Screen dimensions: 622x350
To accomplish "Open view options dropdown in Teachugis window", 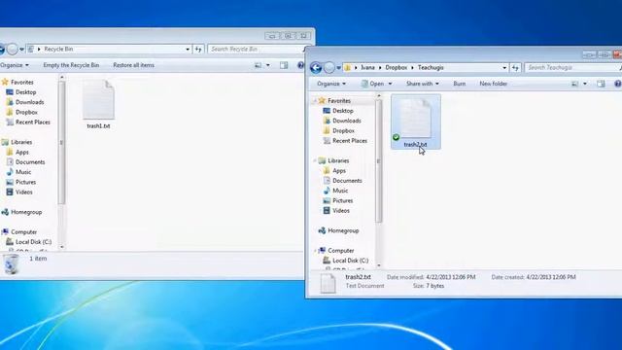I will [585, 84].
